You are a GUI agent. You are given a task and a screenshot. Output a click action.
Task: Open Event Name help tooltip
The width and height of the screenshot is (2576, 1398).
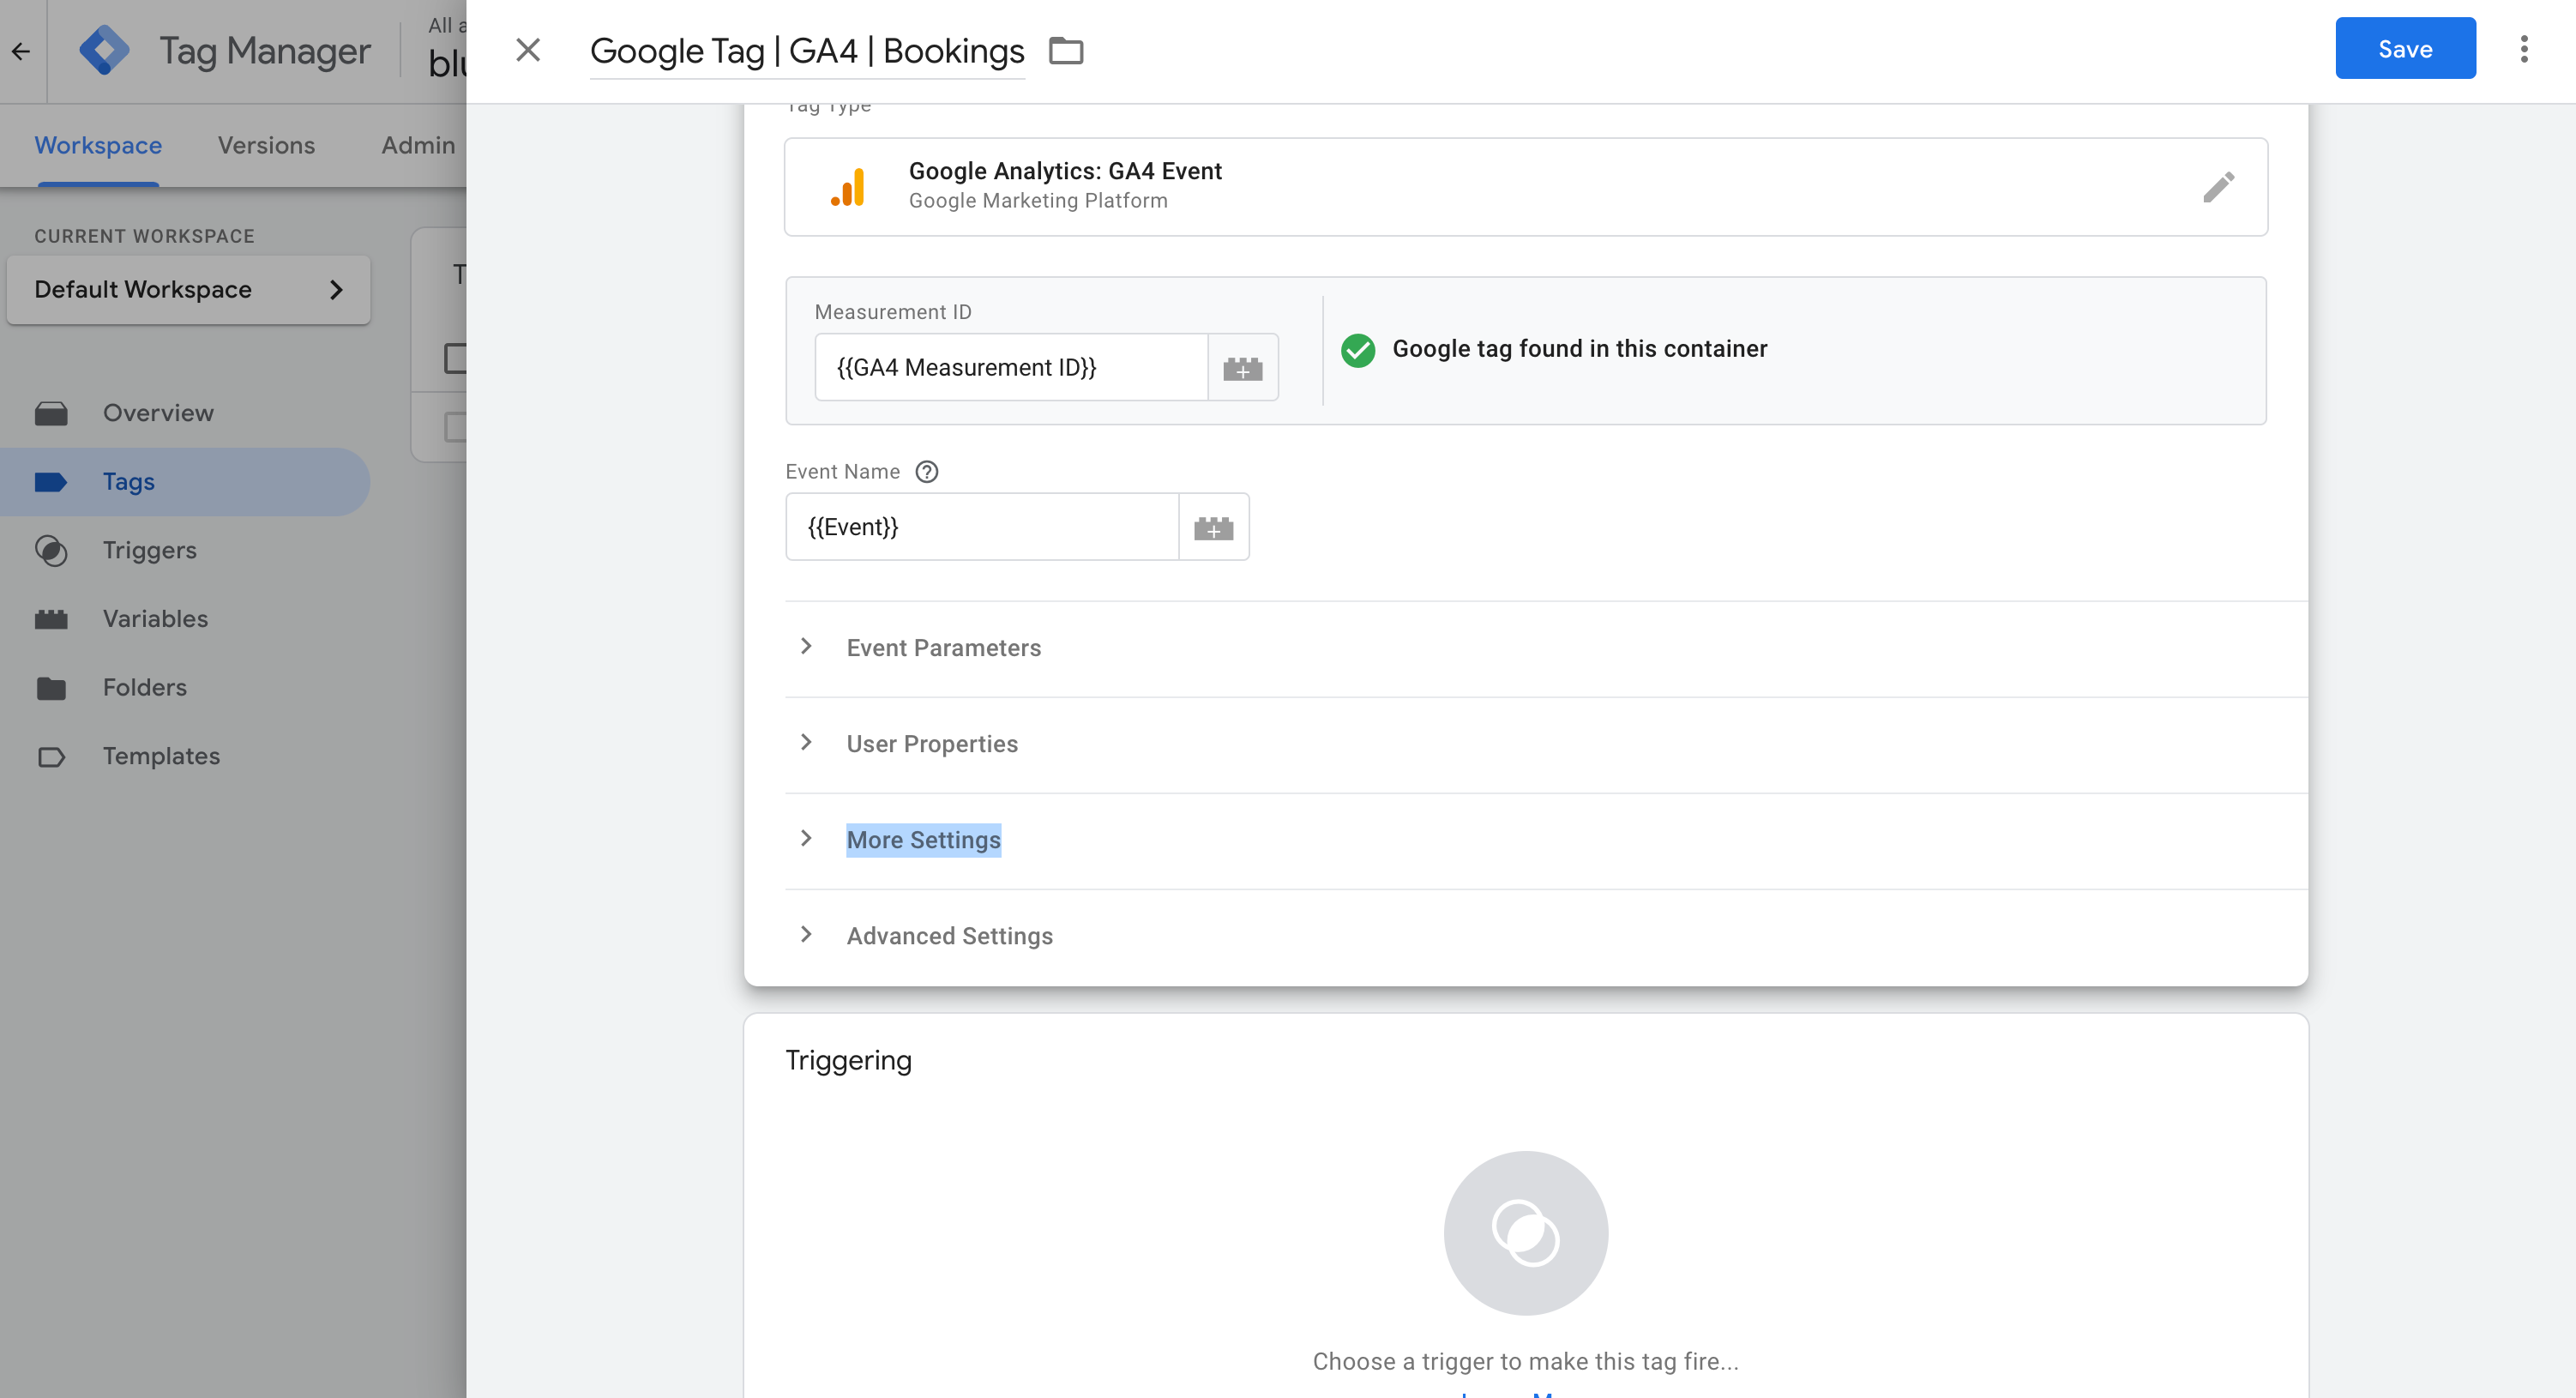[927, 472]
